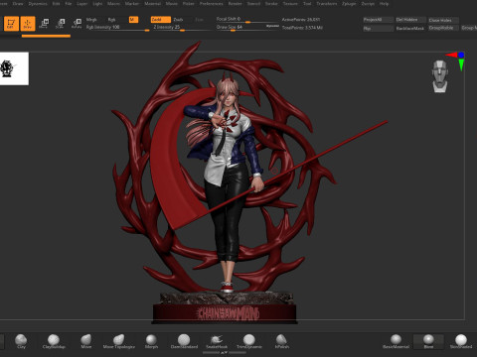The height and width of the screenshot is (357, 477).
Task: Open the Light menu
Action: (x=97, y=4)
